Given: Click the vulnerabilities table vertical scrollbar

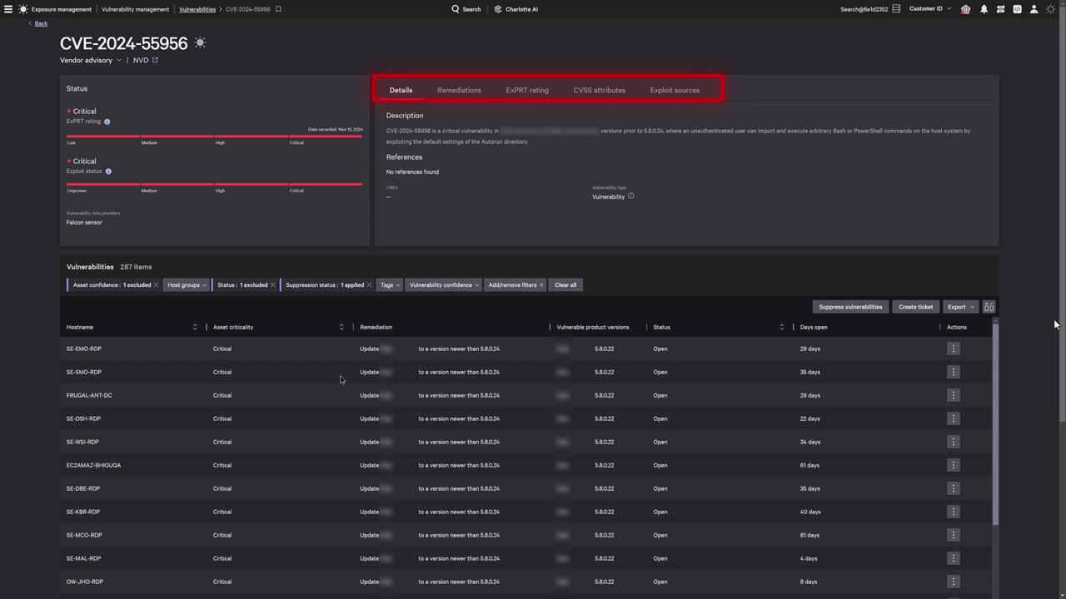Looking at the screenshot, I should coord(995,424).
